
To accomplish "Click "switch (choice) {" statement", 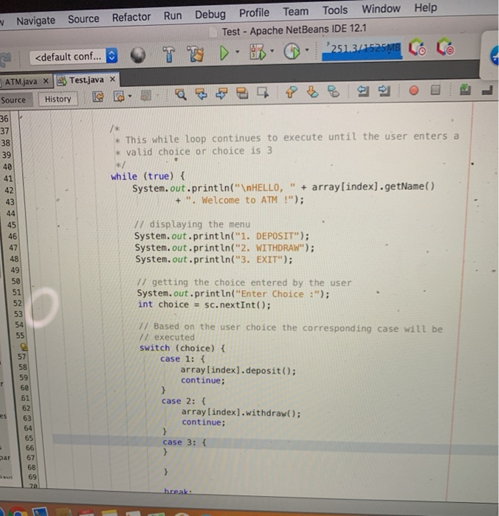I will 182,348.
